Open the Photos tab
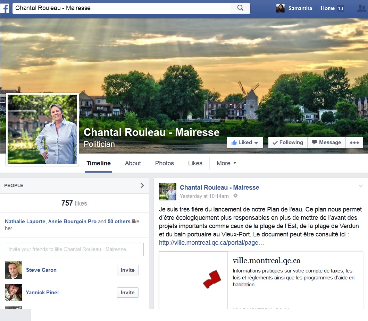 pyautogui.click(x=165, y=163)
